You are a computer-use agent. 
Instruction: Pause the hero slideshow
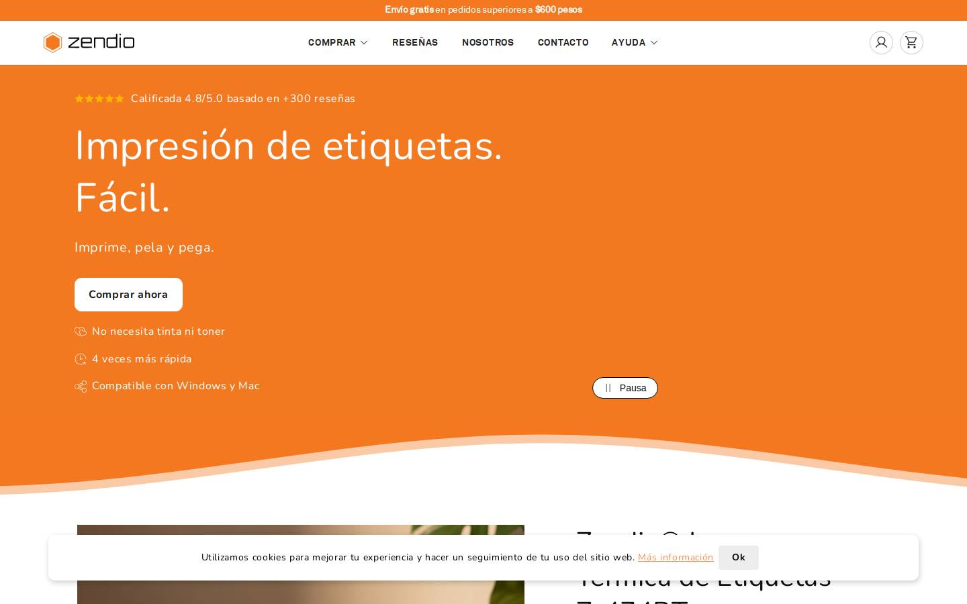coord(625,388)
